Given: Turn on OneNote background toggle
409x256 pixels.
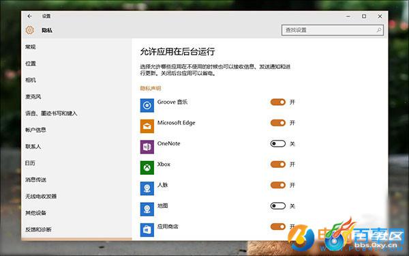Looking at the screenshot, I should [x=278, y=143].
